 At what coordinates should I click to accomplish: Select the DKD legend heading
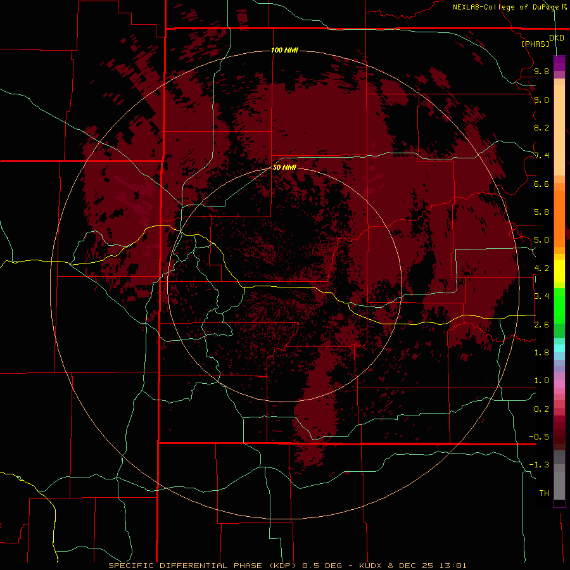[x=556, y=38]
